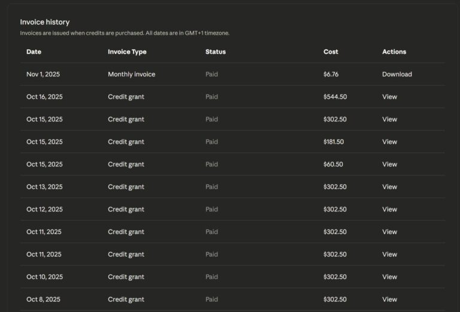Screen dimensions: 460x312
Task: Click the Invoice history heading
Action: [45, 22]
